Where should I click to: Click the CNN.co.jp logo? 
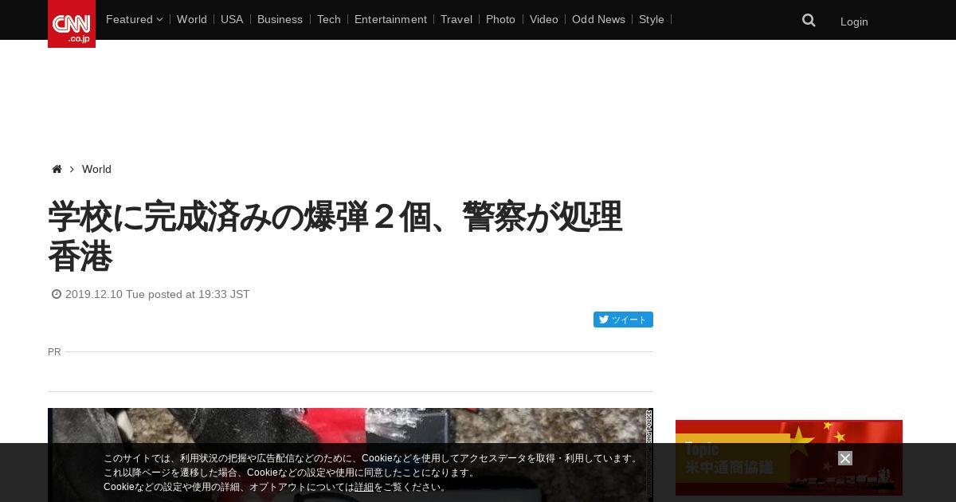[x=72, y=24]
